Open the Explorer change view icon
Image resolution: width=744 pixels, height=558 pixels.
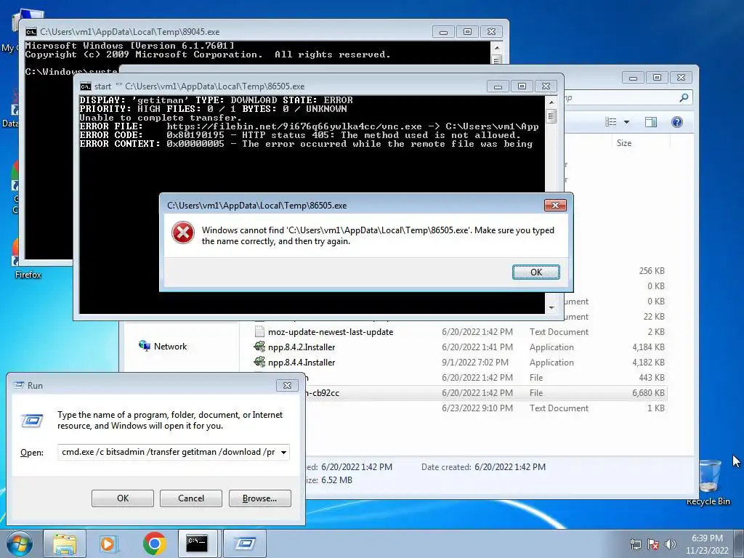[x=610, y=122]
